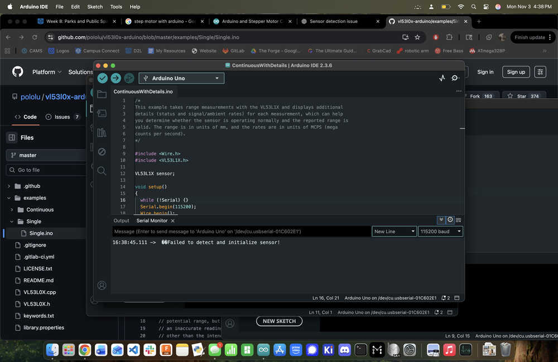Screen dimensions: 558x362
Task: Open the Sketchbook folder panel
Action: 102,94
